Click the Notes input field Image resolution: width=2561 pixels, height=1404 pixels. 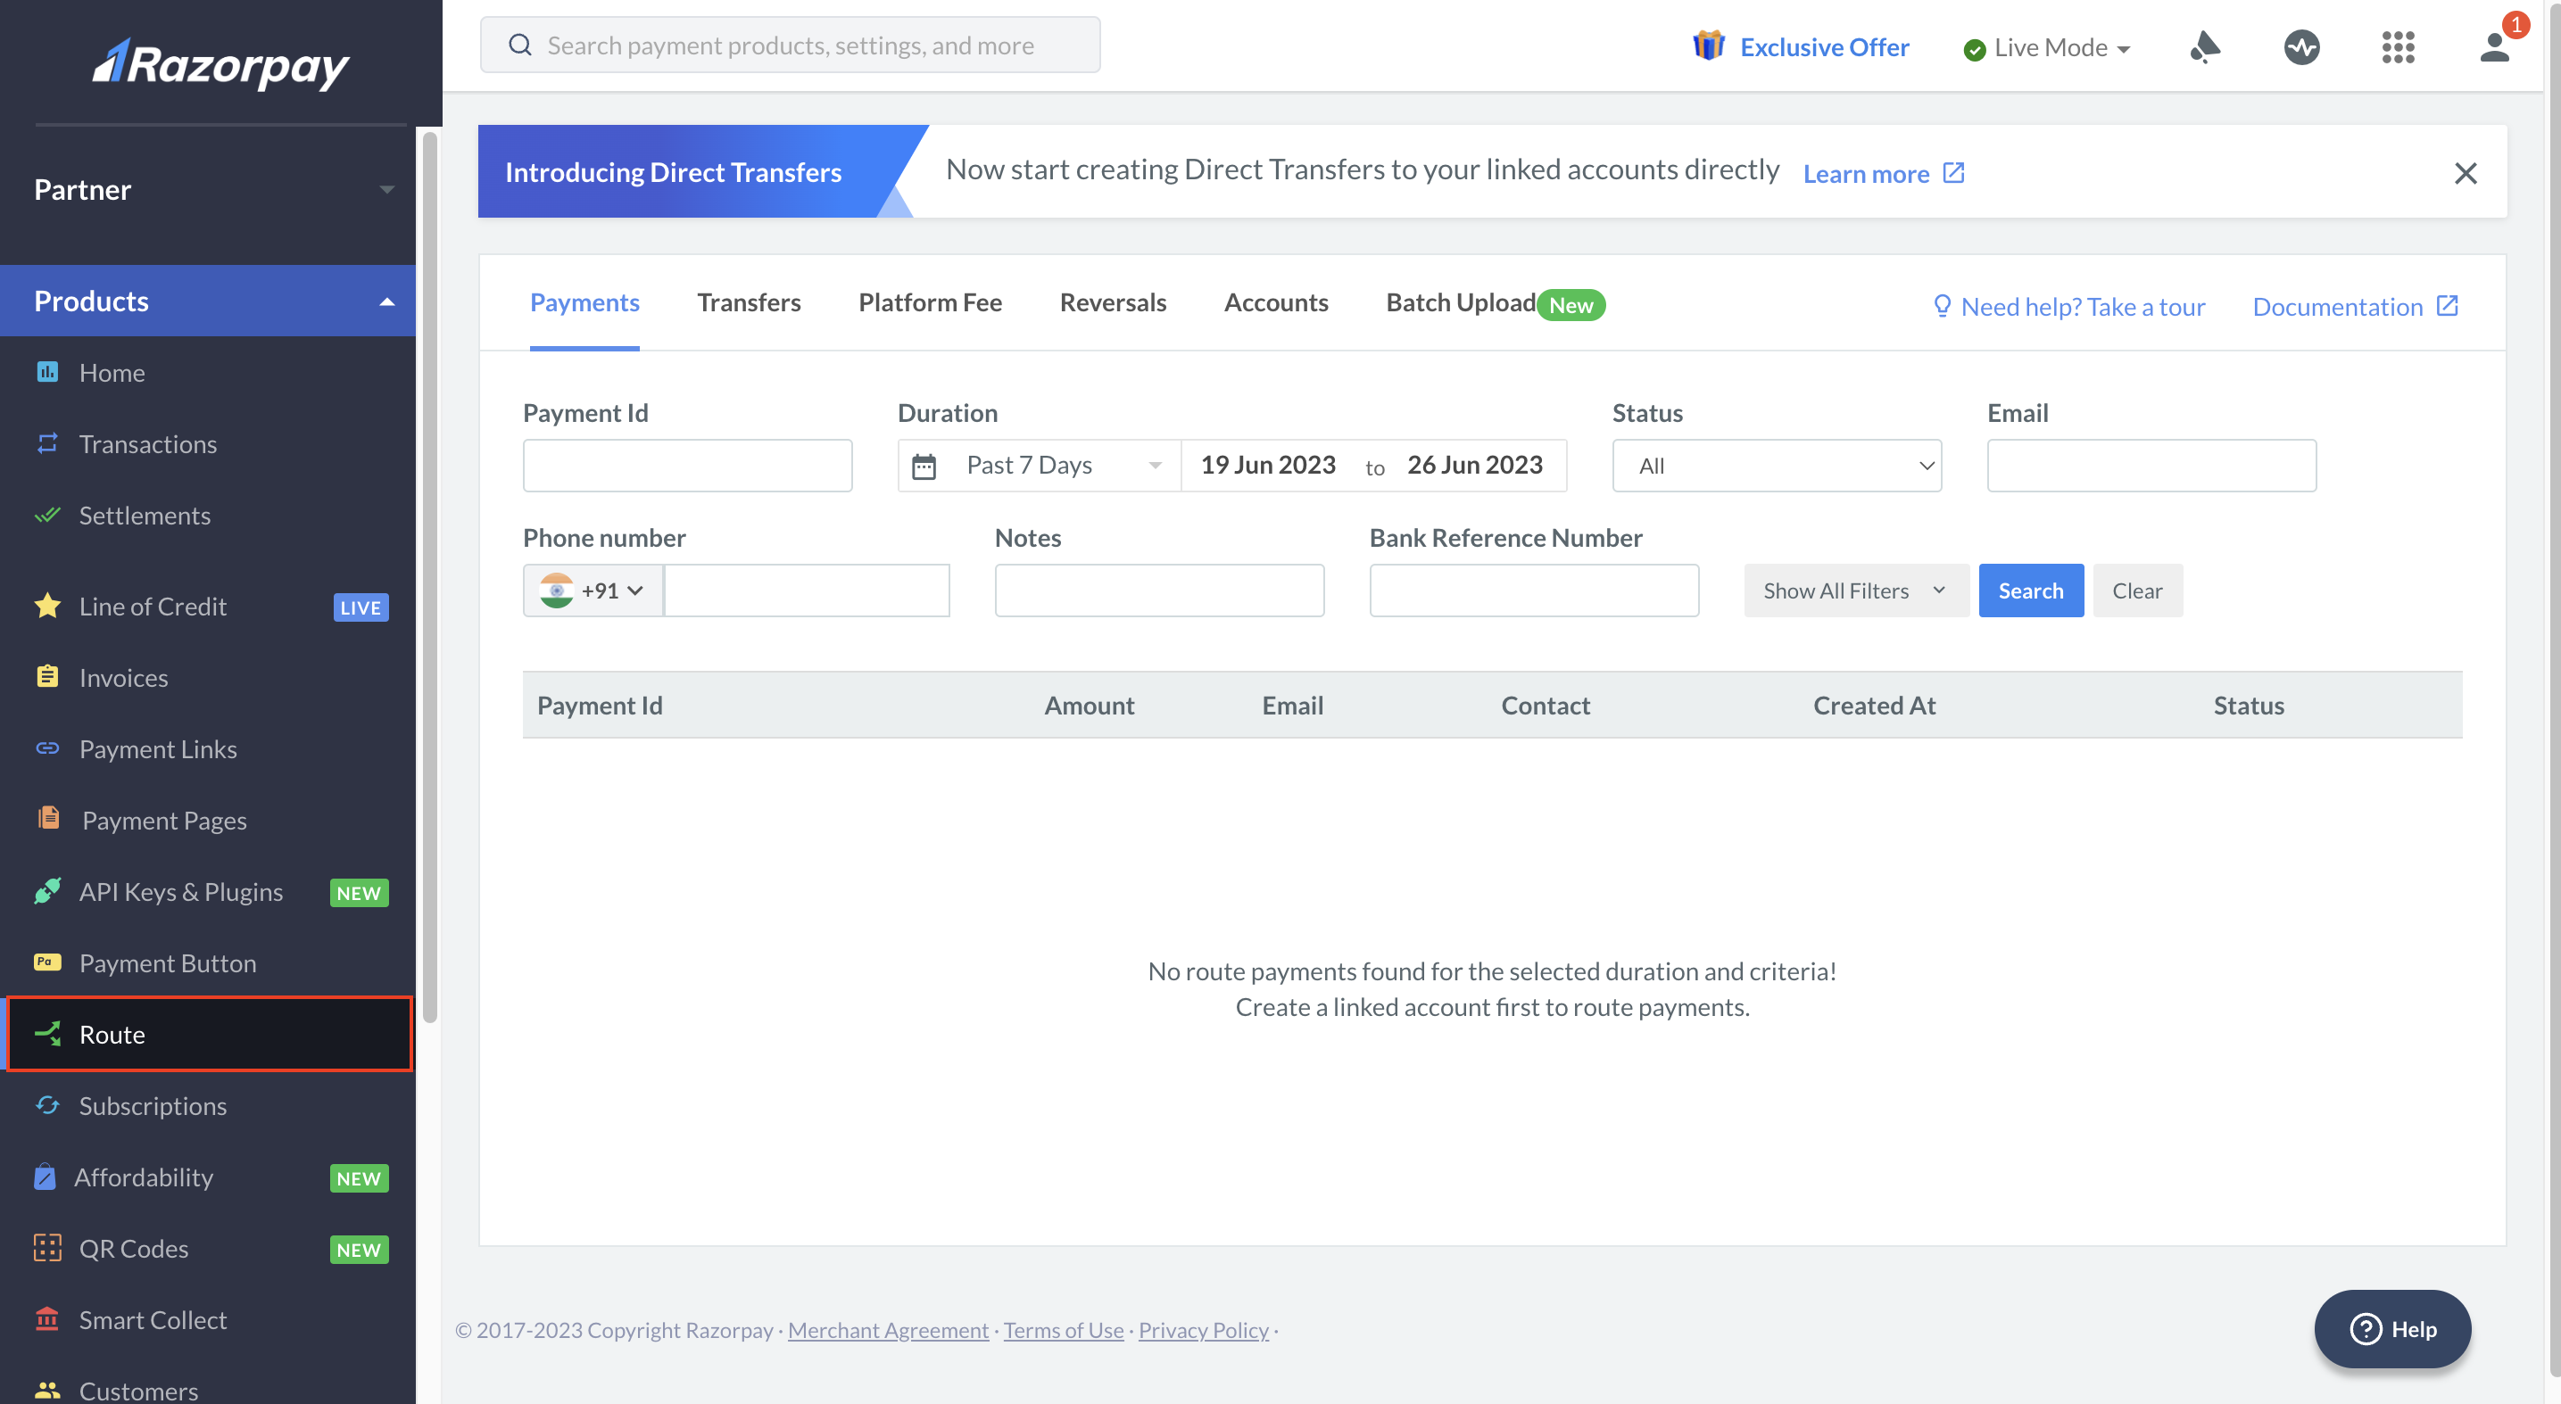(x=1159, y=591)
